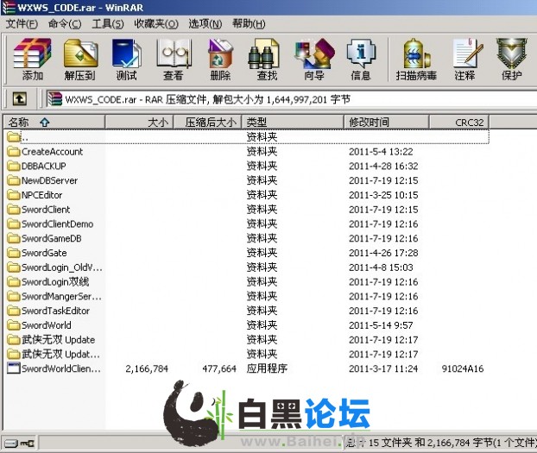Click the 2011-5-14 9:57 date cell
Screen dimensions: 537x453
pyautogui.click(x=381, y=325)
